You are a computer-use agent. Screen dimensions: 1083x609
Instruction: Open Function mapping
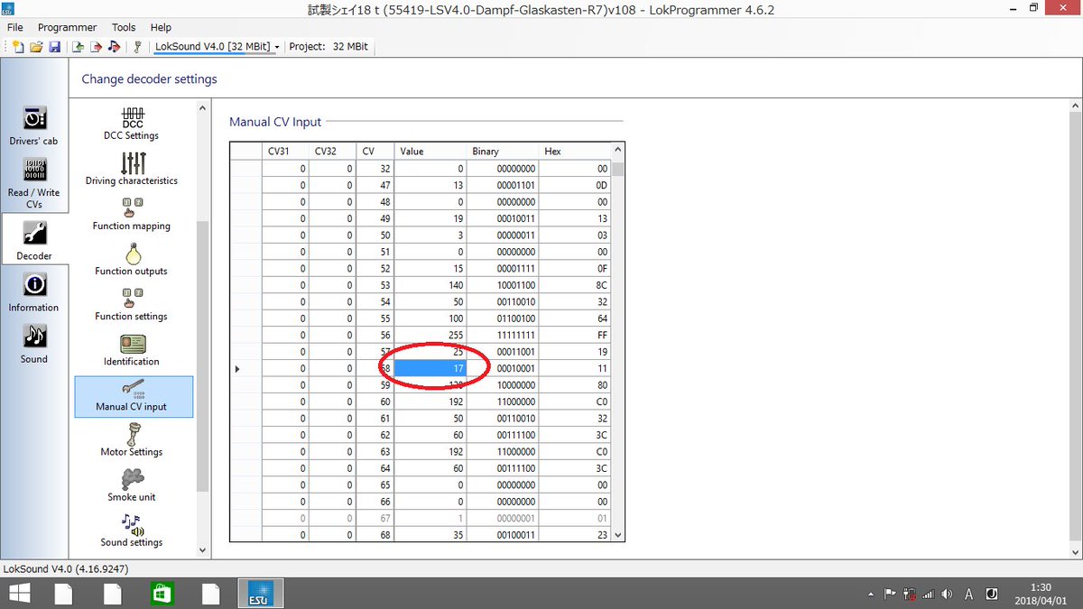click(x=133, y=214)
